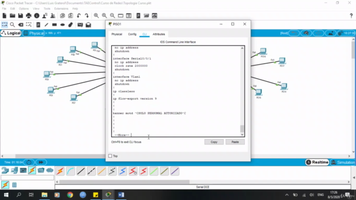Click the CLI vertical scrollbar thumb
356x200 pixels.
[x=242, y=128]
